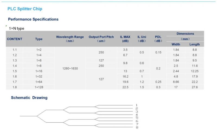Image resolution: width=217 pixels, height=130 pixels.
Task: Click the '1×128' type cell
Action: coord(39,87)
